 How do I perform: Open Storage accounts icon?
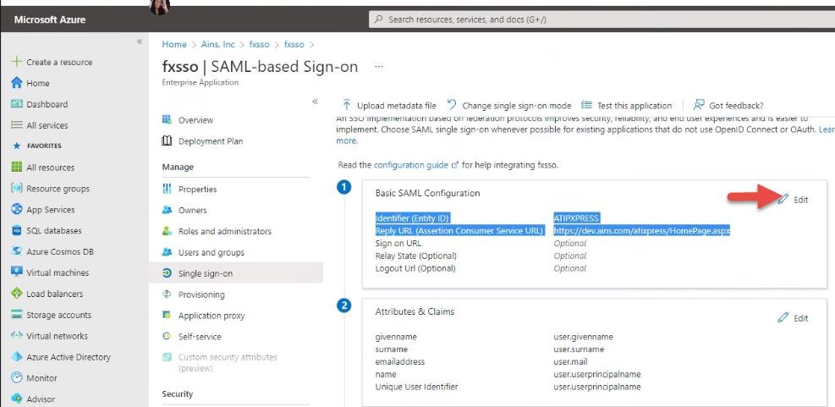coord(17,314)
